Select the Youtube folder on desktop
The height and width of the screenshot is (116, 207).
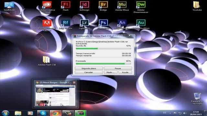pos(197,6)
